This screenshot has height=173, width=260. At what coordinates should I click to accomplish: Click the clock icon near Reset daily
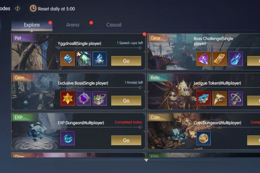(33, 8)
